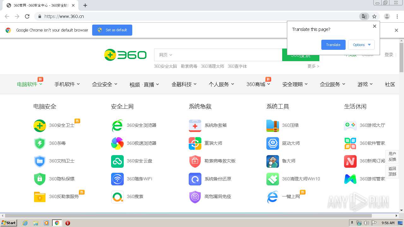Open the 勒索病毒救灾版 icon
The image size is (404, 227).
(x=195, y=161)
